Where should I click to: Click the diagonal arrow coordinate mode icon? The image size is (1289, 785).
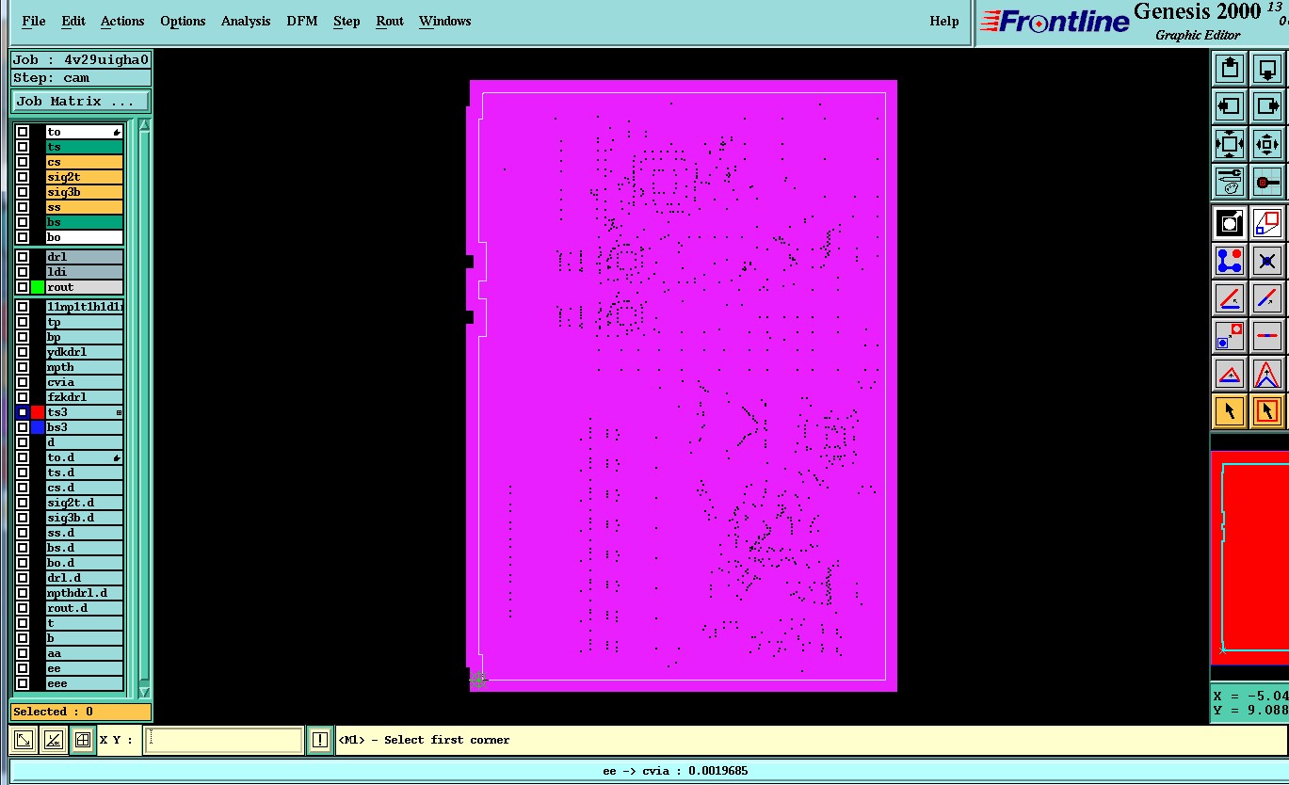tap(24, 740)
